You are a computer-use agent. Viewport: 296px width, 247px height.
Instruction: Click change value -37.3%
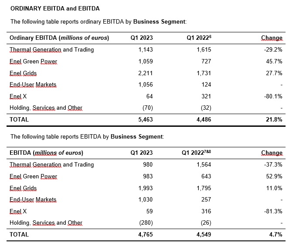[x=273, y=165]
